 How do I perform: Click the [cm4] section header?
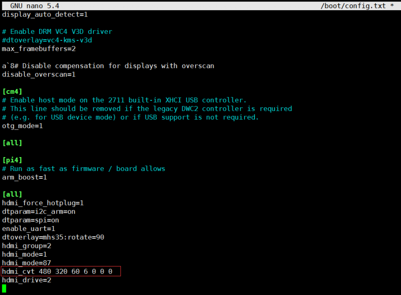click(x=12, y=91)
